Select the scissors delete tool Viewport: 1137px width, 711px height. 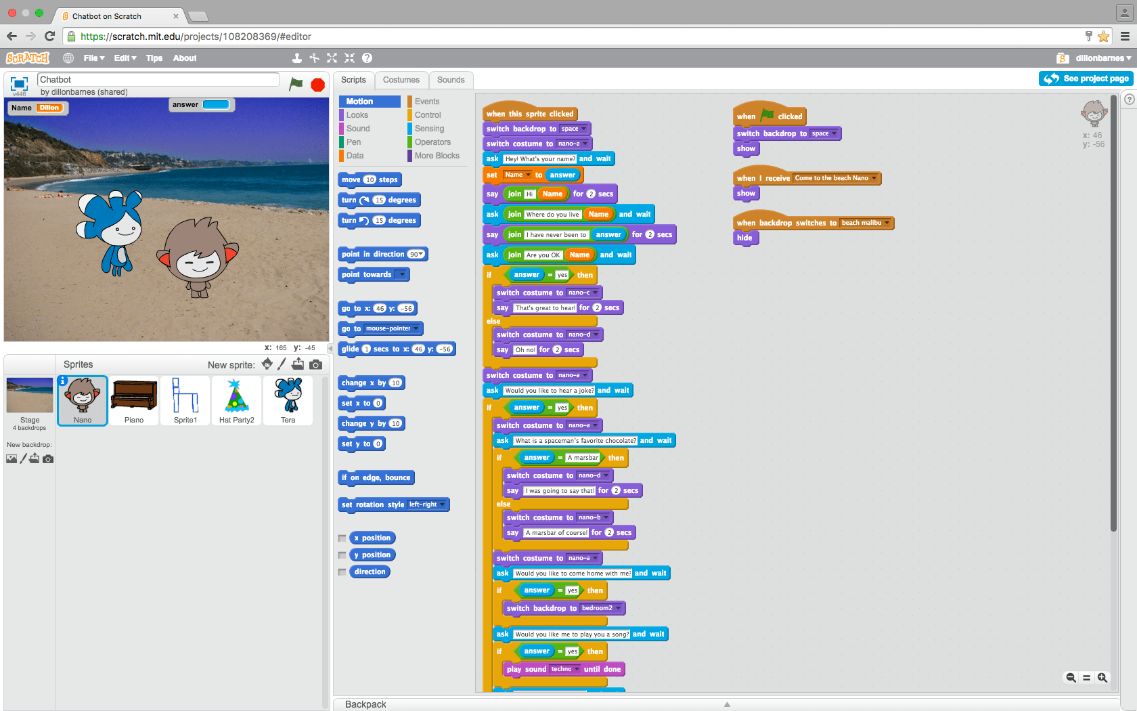click(315, 58)
